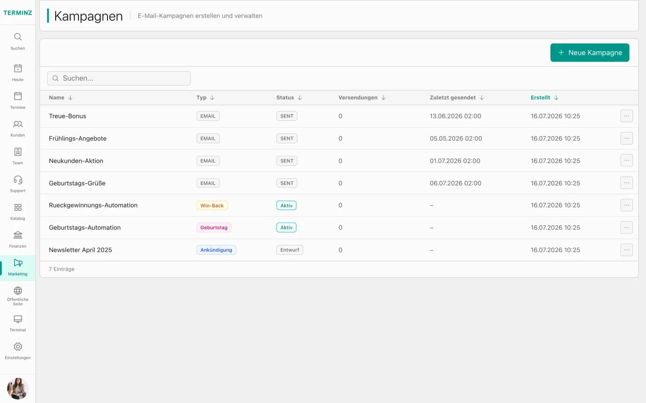Click the Entwurf status badge
This screenshot has width=646, height=403.
tap(289, 250)
